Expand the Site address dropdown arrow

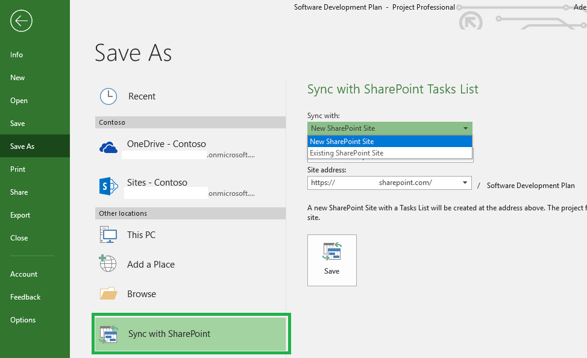click(465, 183)
